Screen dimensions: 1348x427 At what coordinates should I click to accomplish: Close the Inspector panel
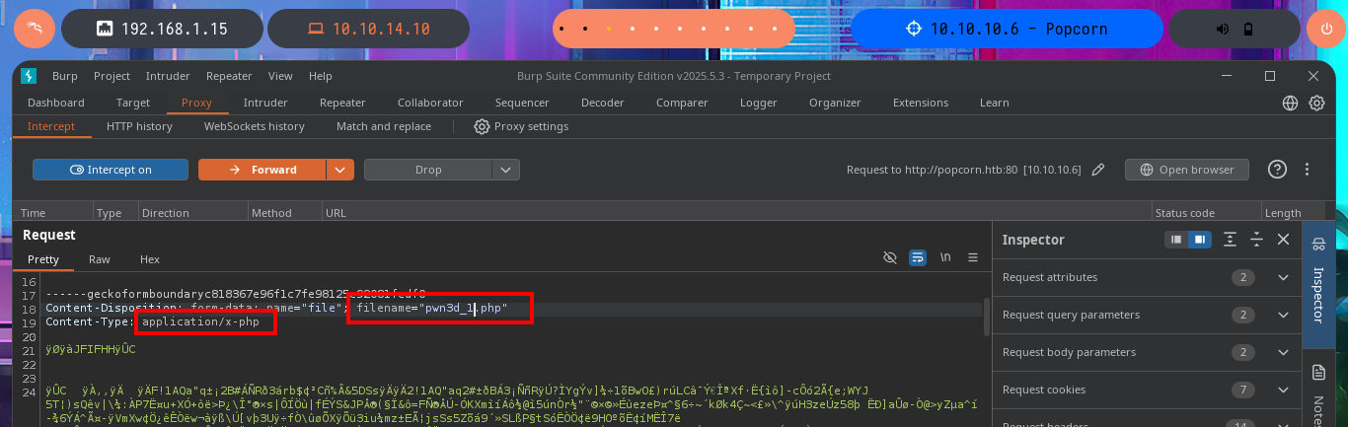click(1284, 240)
